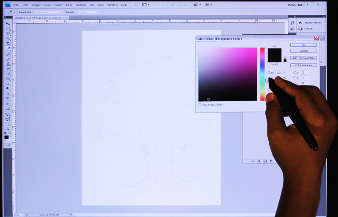Click Color Libraries button
338x217 pixels.
[x=303, y=65]
